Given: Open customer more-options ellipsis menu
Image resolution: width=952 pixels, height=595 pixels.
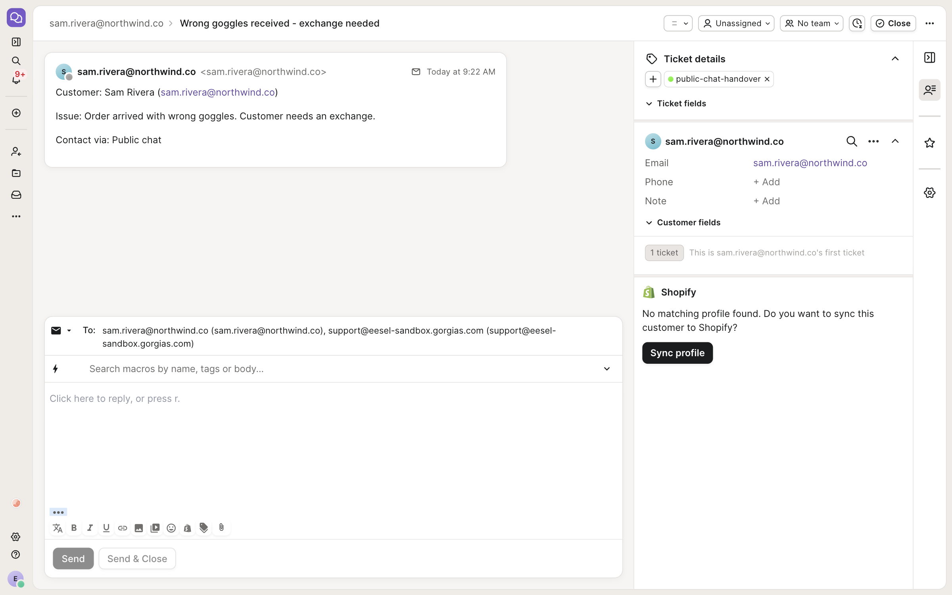Looking at the screenshot, I should 873,141.
